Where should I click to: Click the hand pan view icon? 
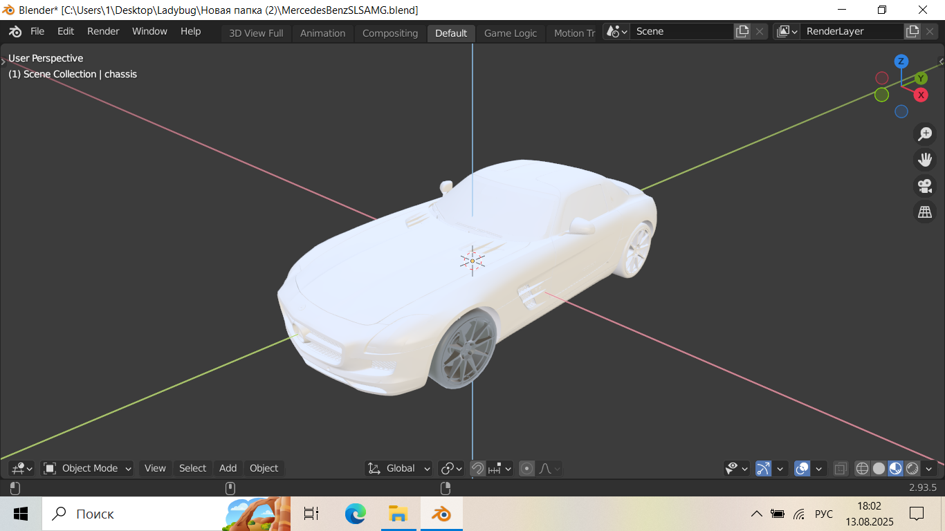925,160
